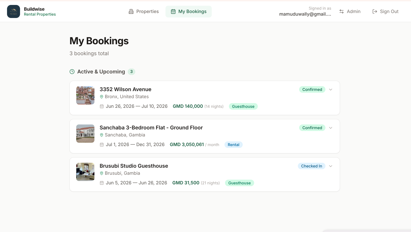
Task: Click the Checked In status badge
Action: (x=312, y=166)
